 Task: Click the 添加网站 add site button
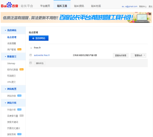[x=39, y=38]
